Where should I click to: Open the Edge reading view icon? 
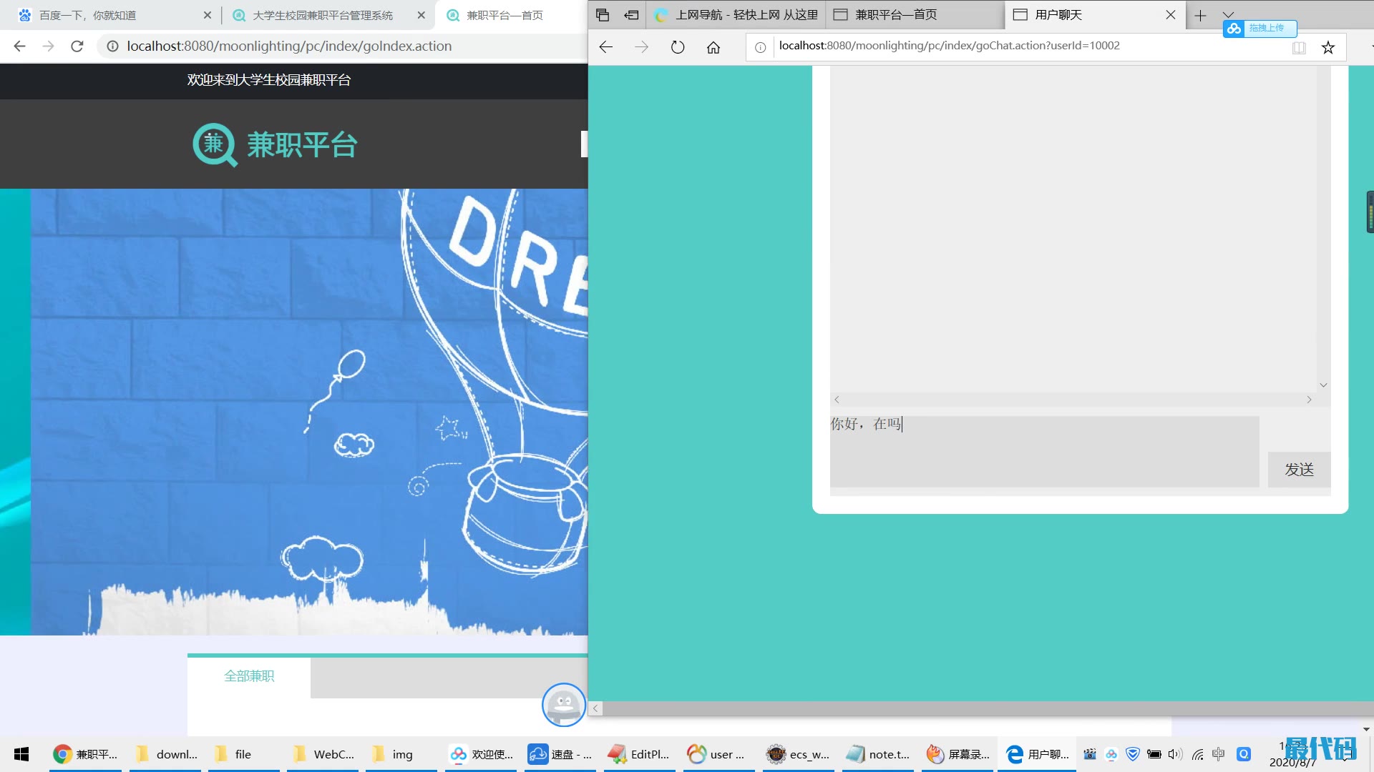1299,47
